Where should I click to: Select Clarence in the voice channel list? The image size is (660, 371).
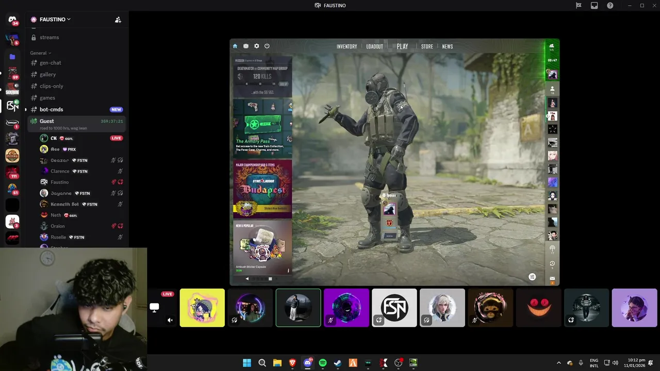(81, 171)
